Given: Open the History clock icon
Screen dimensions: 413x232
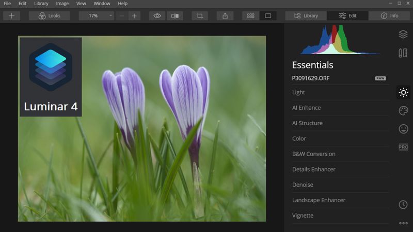Looking at the screenshot, I should (x=403, y=205).
